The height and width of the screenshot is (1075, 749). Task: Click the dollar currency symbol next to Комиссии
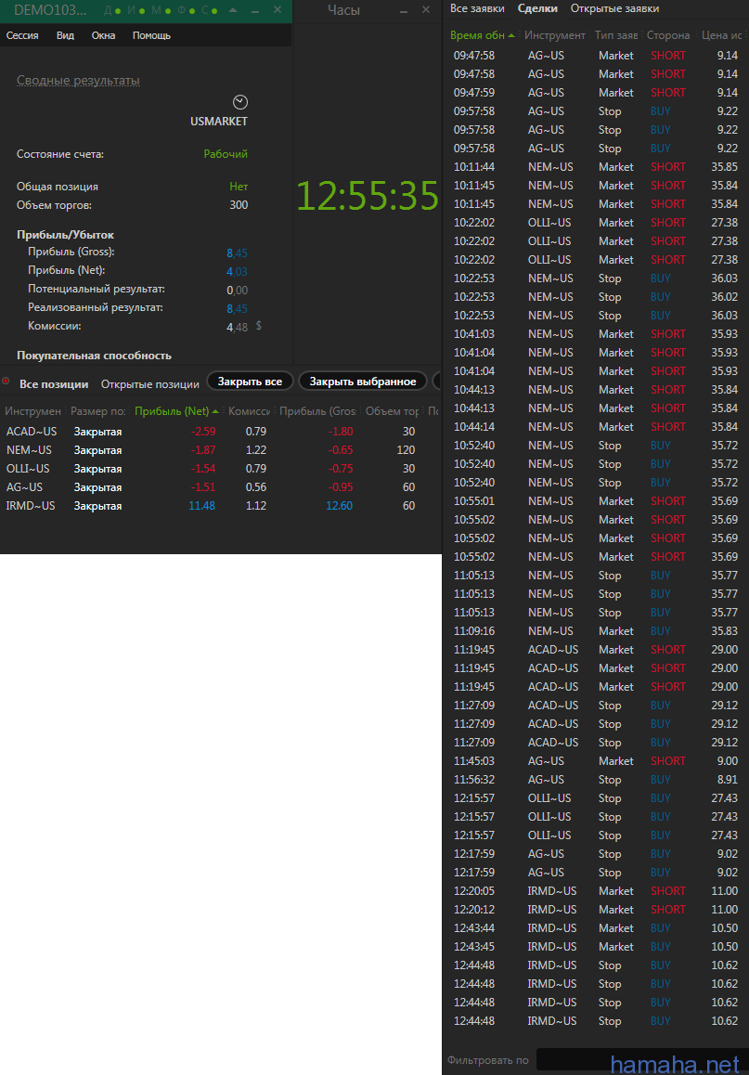coord(258,326)
